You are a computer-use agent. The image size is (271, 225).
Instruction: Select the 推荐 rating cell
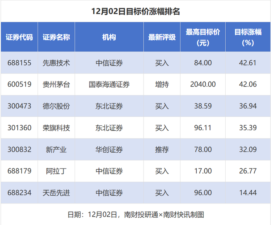162,150
